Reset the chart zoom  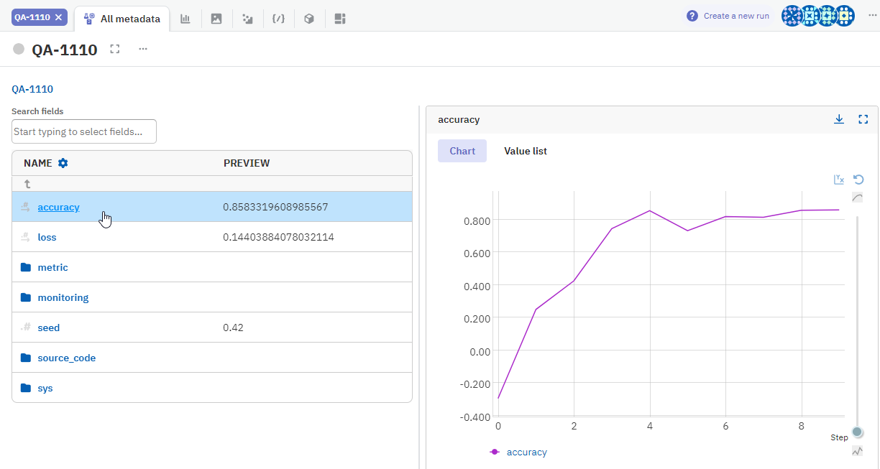858,180
